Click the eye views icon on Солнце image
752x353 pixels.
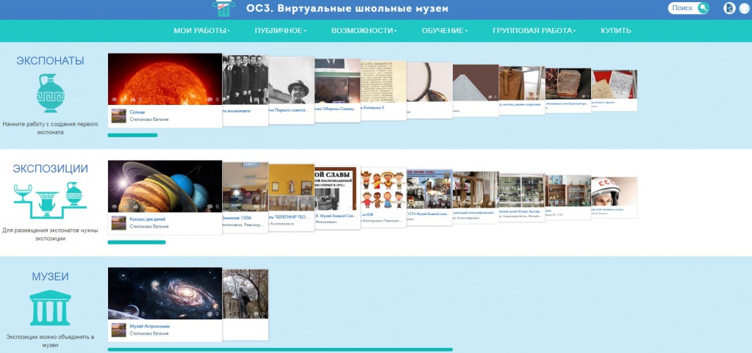[115, 100]
